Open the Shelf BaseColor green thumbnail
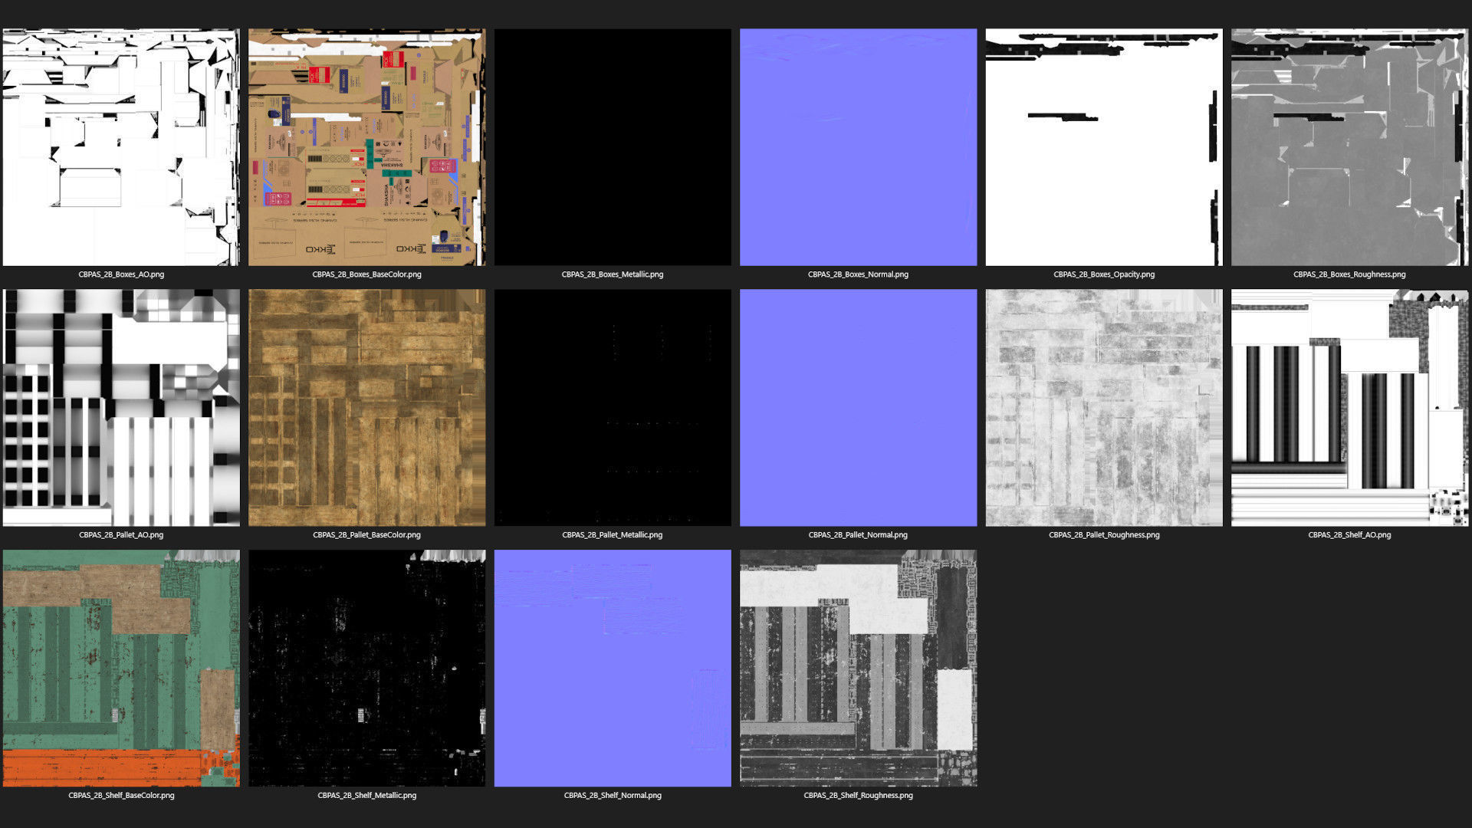Viewport: 1472px width, 828px height. pyautogui.click(x=121, y=668)
